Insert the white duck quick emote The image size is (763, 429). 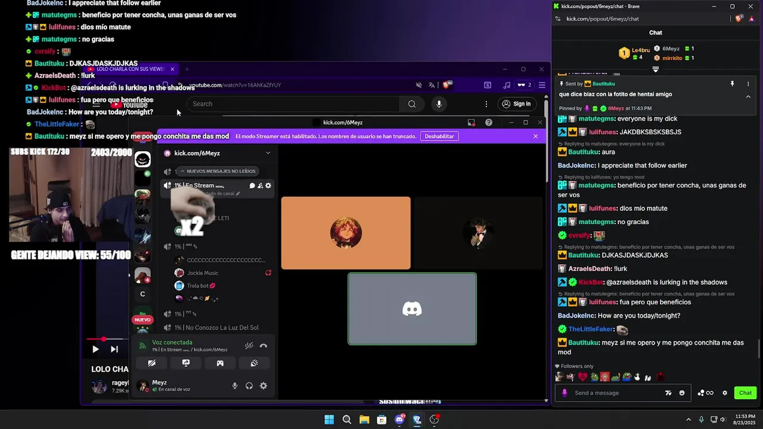click(x=637, y=377)
